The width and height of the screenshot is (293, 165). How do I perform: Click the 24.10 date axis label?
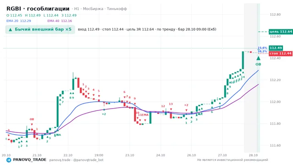(x=161, y=155)
